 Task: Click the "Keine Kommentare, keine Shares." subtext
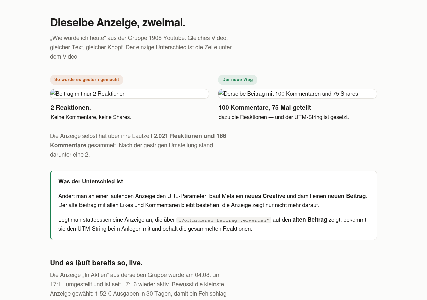coord(91,117)
